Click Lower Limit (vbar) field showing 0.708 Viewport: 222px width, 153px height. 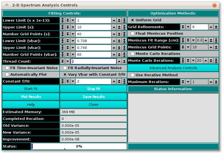coord(93,41)
